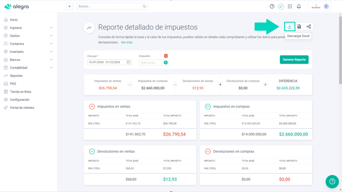Screen dimensions: 342x192
Task: Follow the Ver más link
Action: [126, 43]
